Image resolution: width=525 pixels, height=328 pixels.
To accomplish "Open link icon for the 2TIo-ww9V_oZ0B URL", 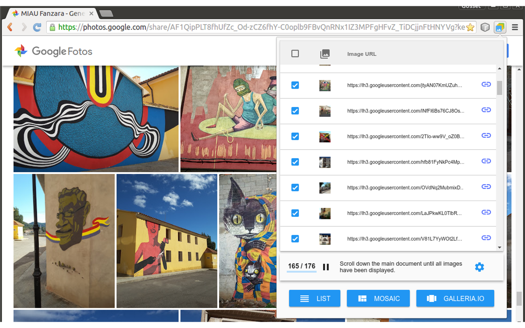I will (x=486, y=136).
